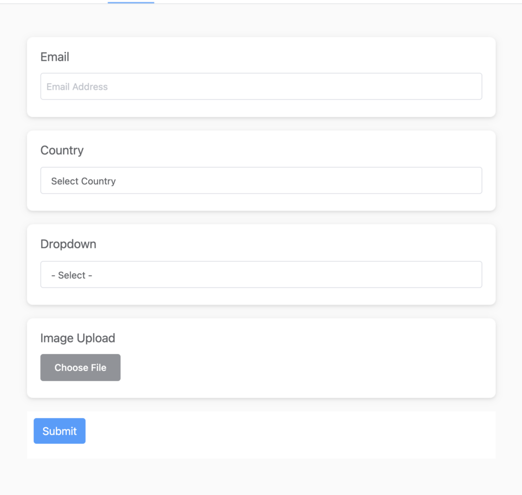The image size is (522, 495).
Task: Click the Select Country combo box
Action: click(261, 180)
